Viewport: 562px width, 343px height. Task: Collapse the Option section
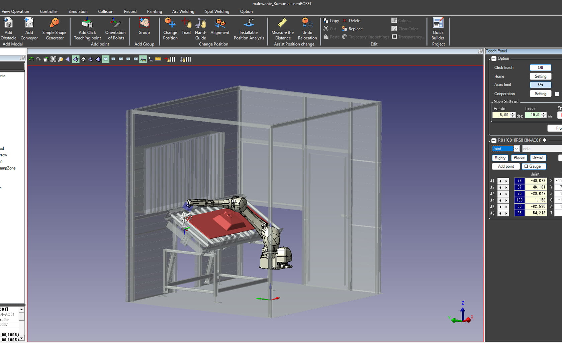click(494, 59)
